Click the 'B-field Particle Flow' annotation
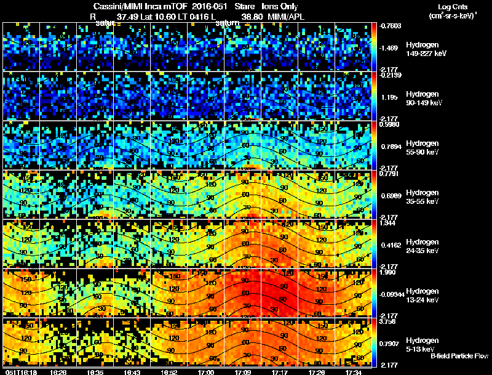This screenshot has height=375, width=492. coord(459,356)
